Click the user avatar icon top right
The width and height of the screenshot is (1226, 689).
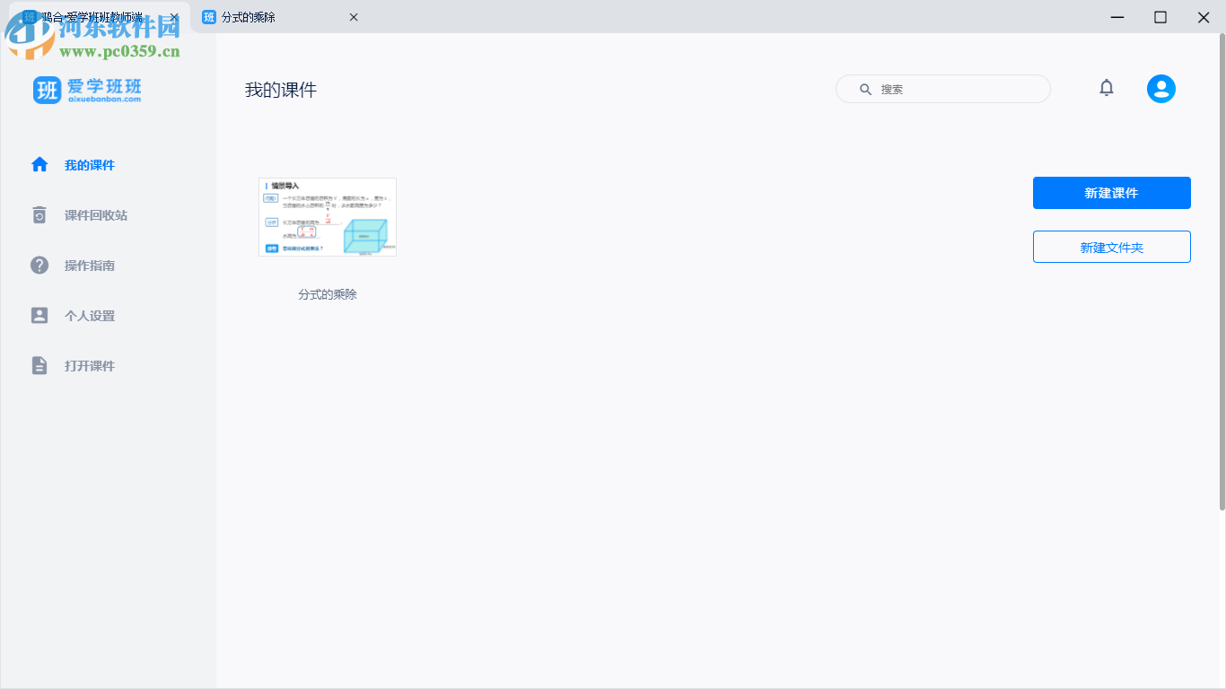(1160, 88)
